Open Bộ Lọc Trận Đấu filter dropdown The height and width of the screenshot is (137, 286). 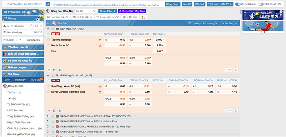(58, 17)
